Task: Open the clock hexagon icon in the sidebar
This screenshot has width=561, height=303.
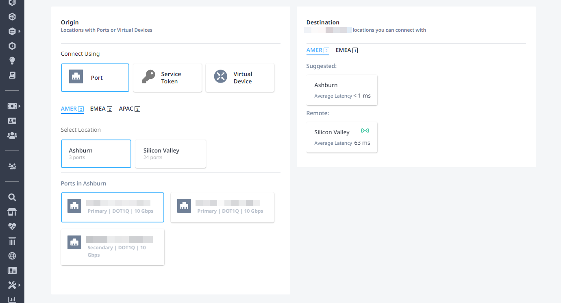Action: [12, 46]
